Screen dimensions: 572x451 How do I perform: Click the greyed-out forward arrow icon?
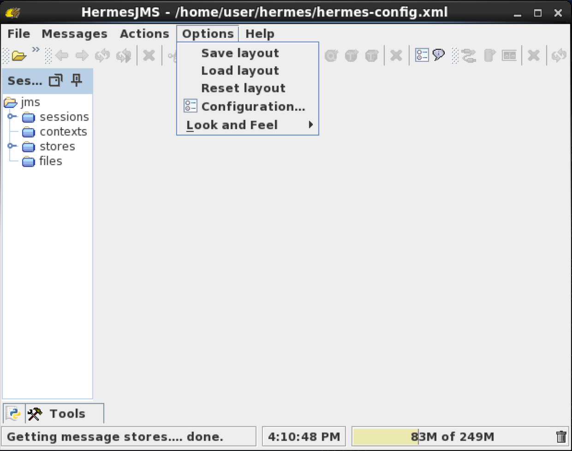[82, 56]
